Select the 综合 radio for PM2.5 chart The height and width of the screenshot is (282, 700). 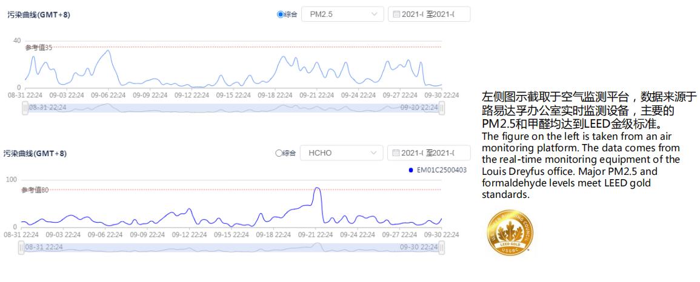(280, 14)
